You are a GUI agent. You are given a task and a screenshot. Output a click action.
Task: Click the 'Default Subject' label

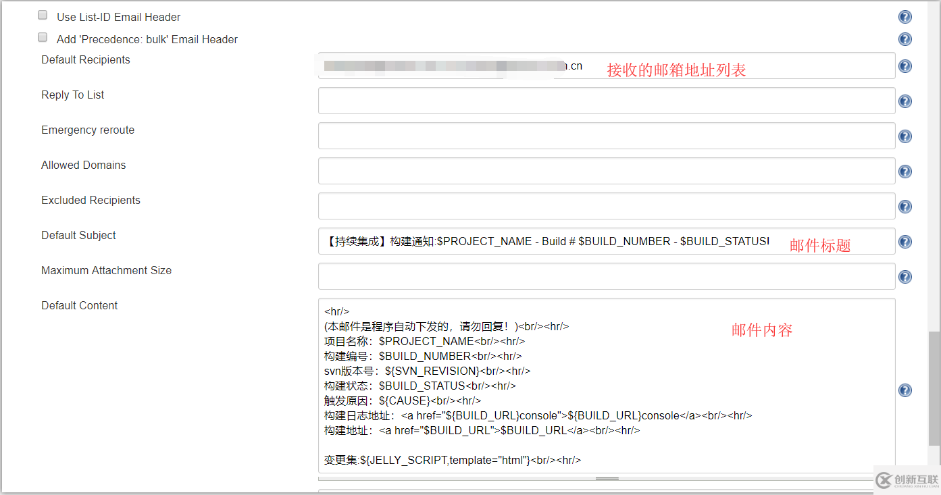78,235
